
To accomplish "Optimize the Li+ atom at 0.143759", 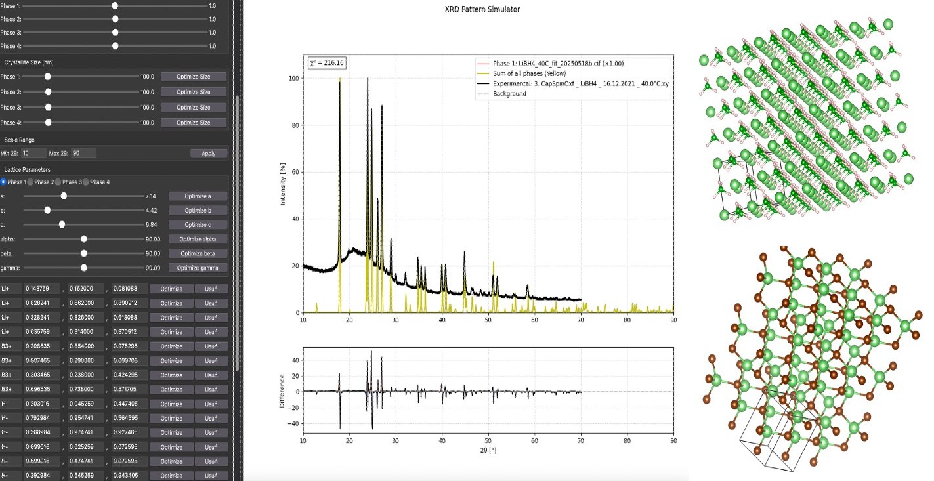I will click(x=171, y=289).
